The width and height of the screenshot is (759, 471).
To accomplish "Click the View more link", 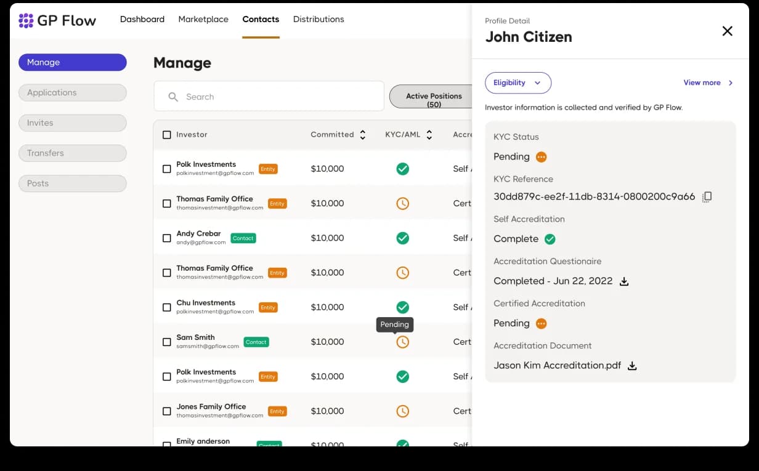I will pos(702,83).
